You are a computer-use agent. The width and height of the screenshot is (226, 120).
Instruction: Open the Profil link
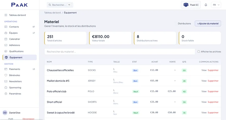11,119
